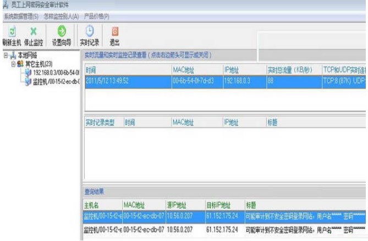Click source IP 10.56.0.207 in highlighted row

[x=185, y=216]
